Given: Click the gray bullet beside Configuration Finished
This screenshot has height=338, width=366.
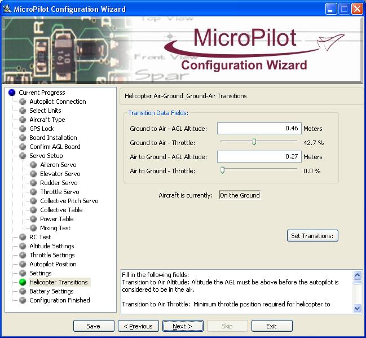Looking at the screenshot, I should 23,300.
